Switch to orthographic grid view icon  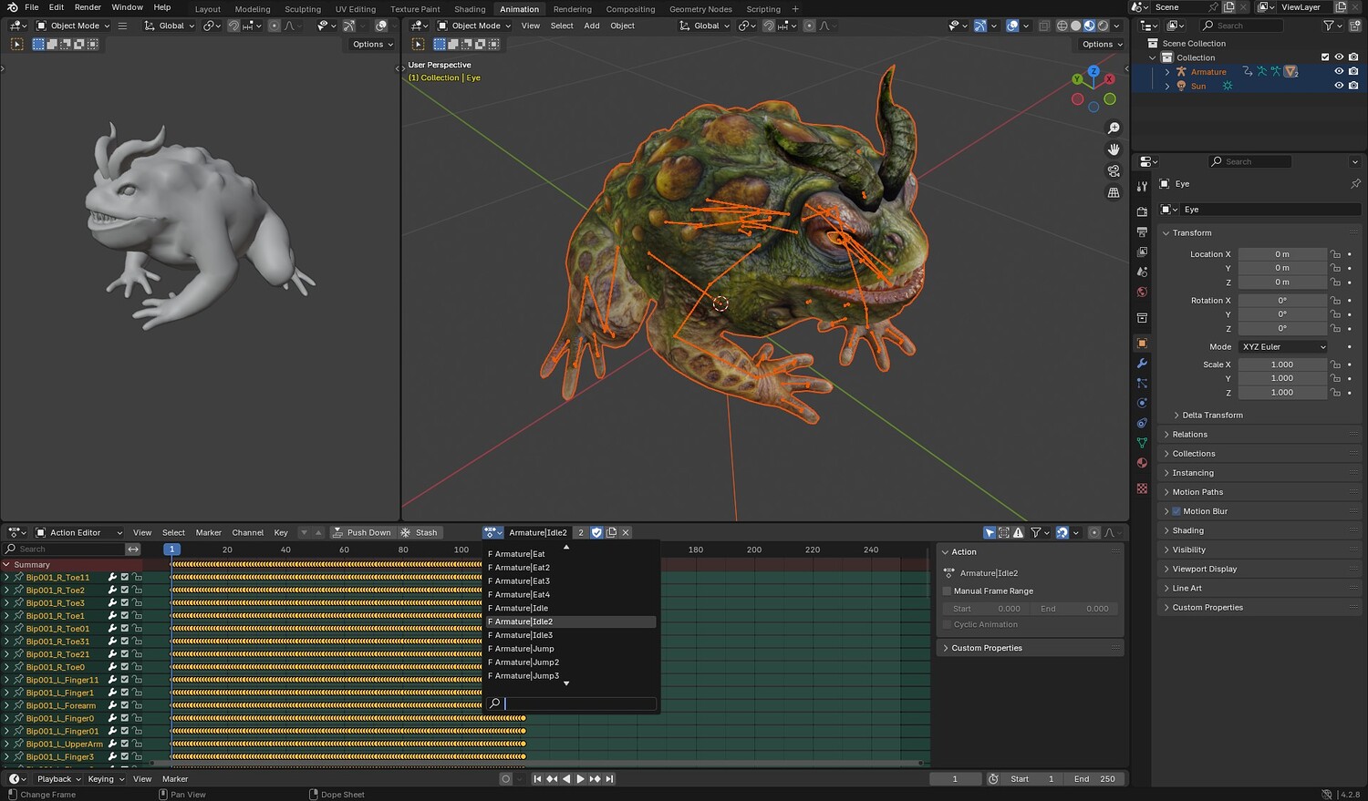click(x=1114, y=193)
